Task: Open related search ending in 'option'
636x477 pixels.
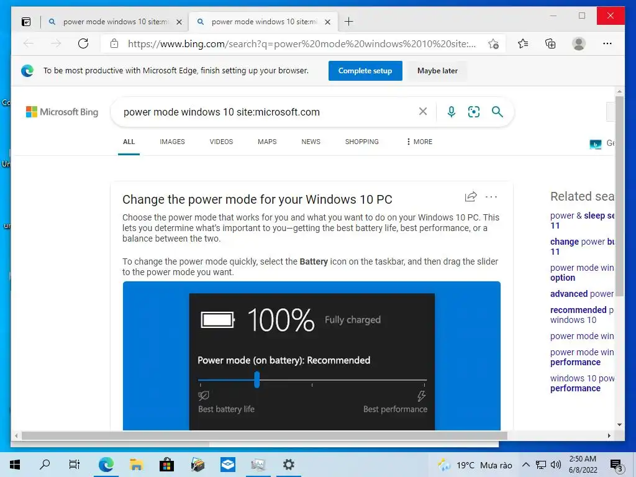Action: click(582, 273)
